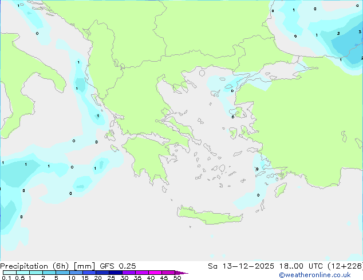The width and height of the screenshot is (363, 280).
Task: Click the "50" legend scale label
Action: click(x=177, y=278)
